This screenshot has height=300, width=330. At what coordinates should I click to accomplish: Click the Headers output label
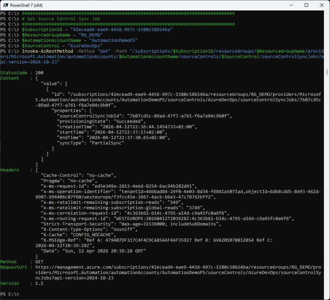point(10,170)
